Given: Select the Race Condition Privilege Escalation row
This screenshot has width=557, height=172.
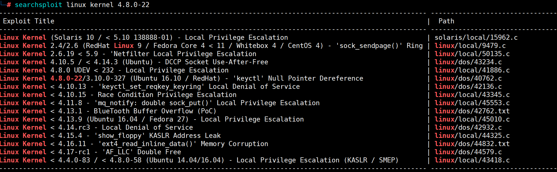Looking at the screenshot, I should point(118,95).
